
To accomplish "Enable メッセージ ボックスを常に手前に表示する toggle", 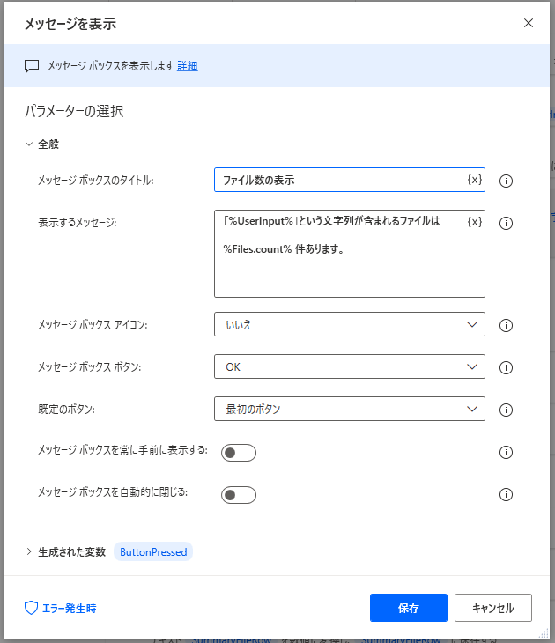I will (x=239, y=453).
